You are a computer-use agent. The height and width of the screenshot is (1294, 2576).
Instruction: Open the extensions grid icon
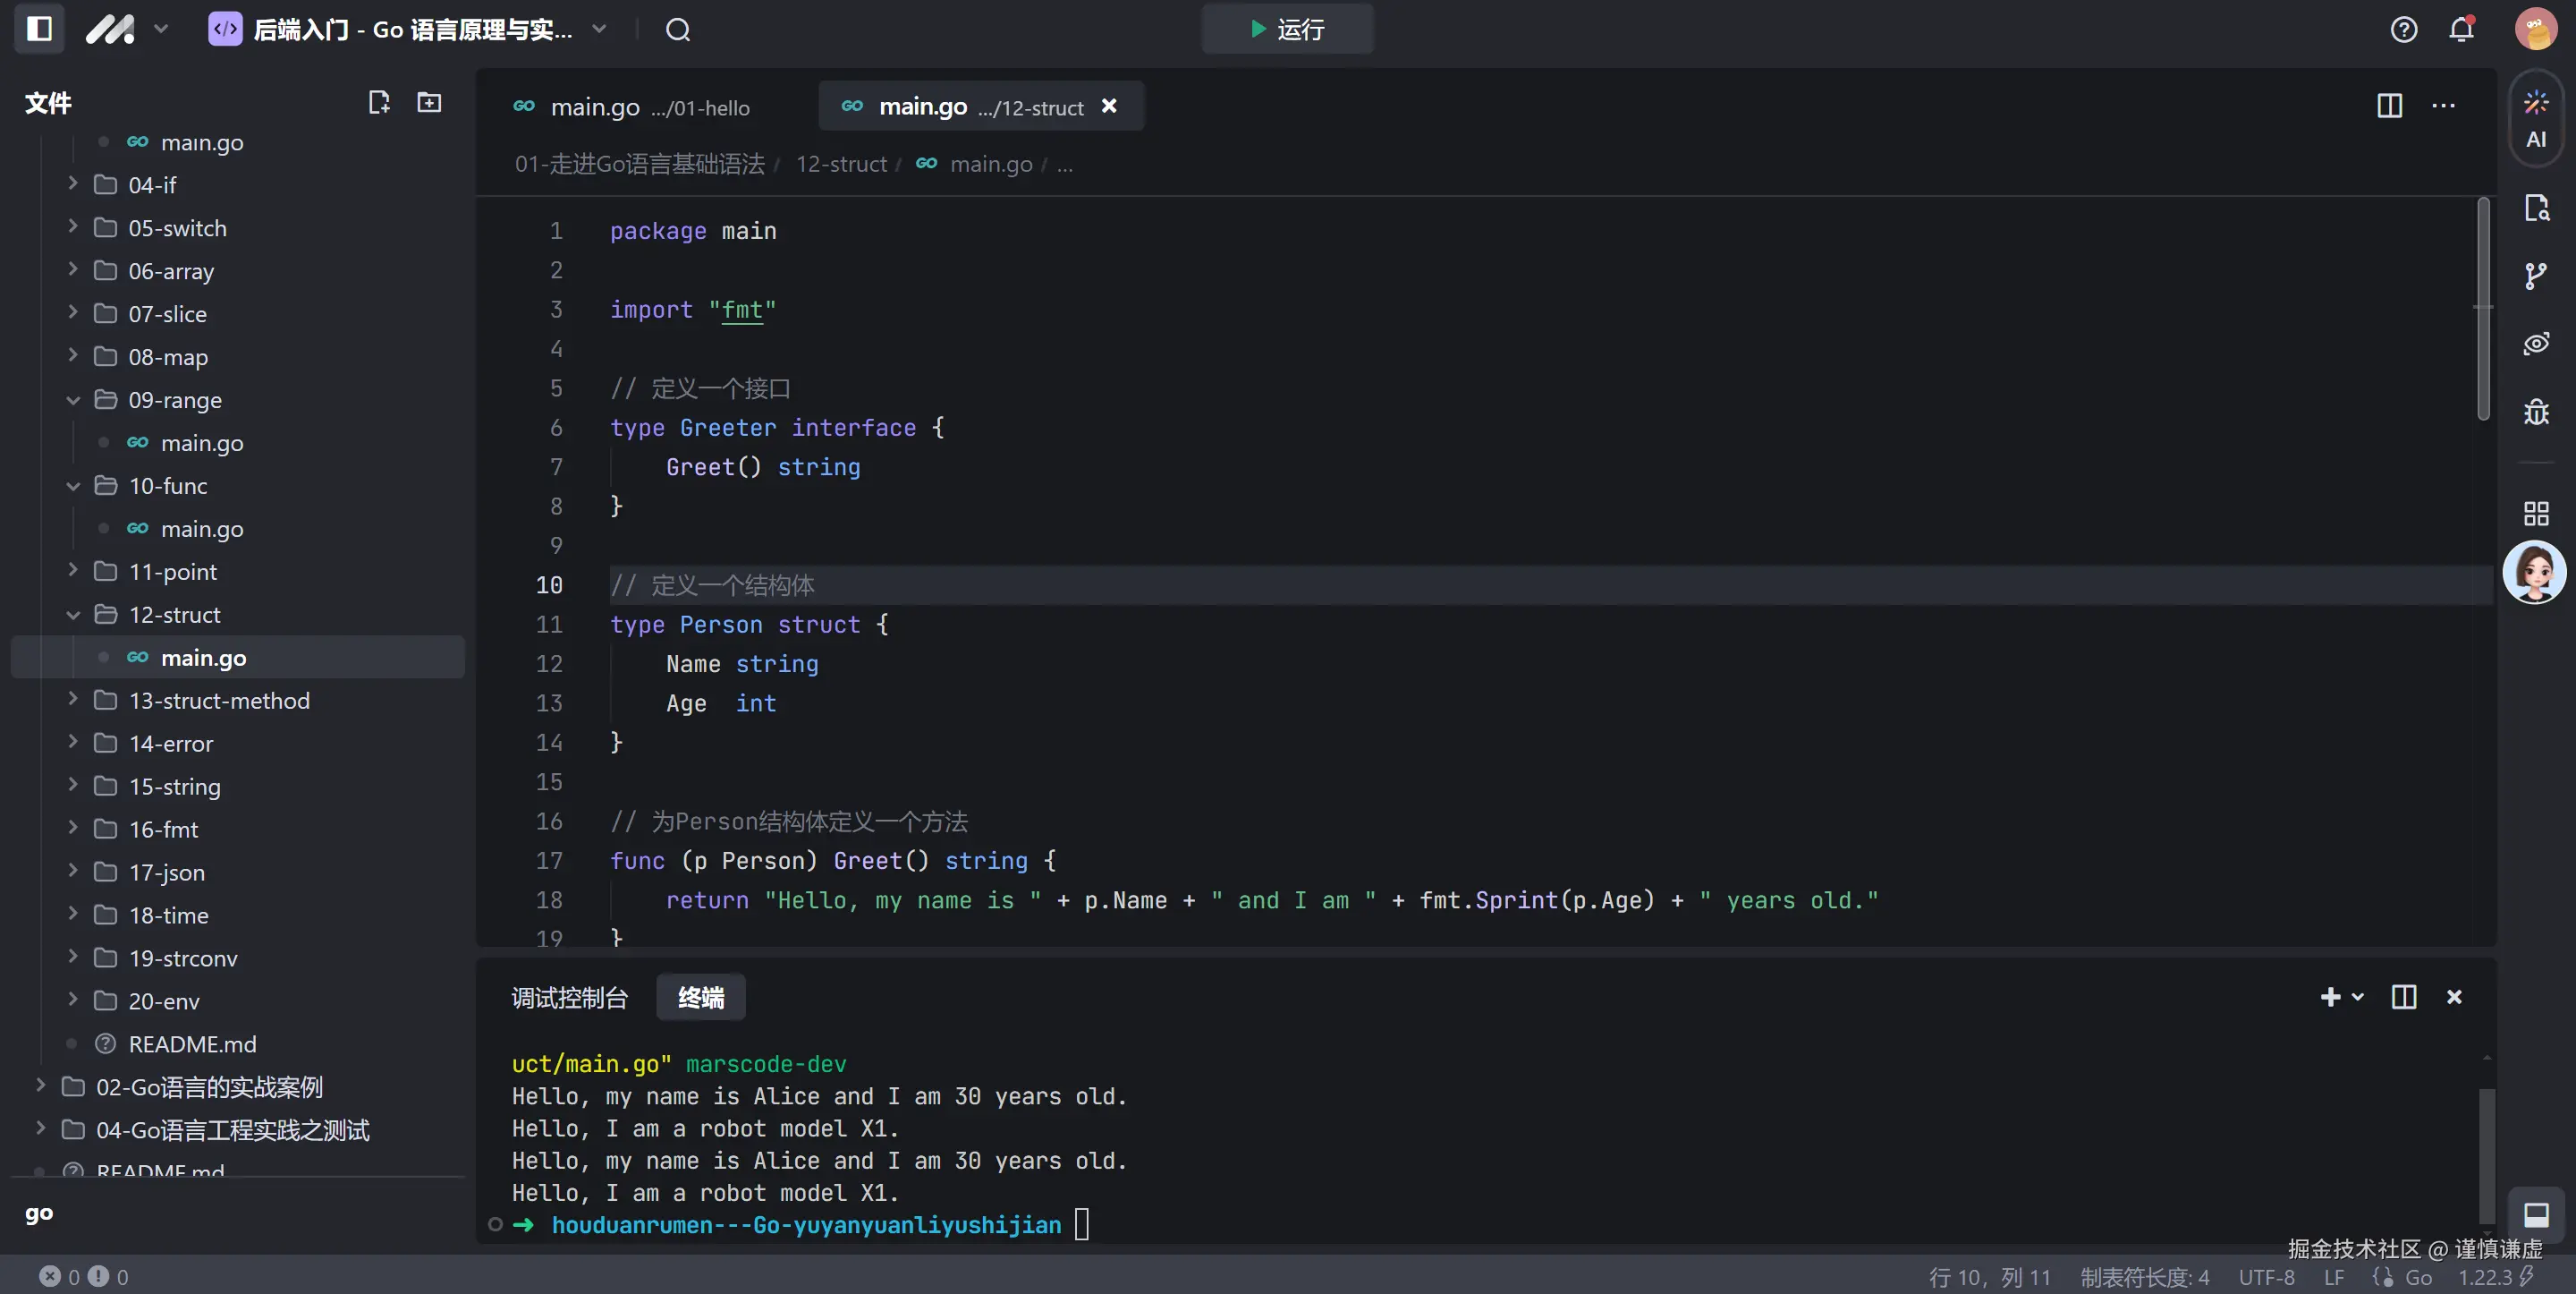click(2535, 514)
